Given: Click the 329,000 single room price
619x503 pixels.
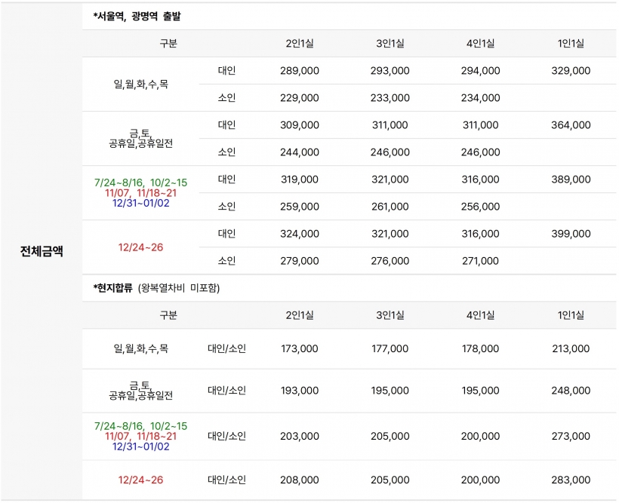Looking at the screenshot, I should 571,71.
